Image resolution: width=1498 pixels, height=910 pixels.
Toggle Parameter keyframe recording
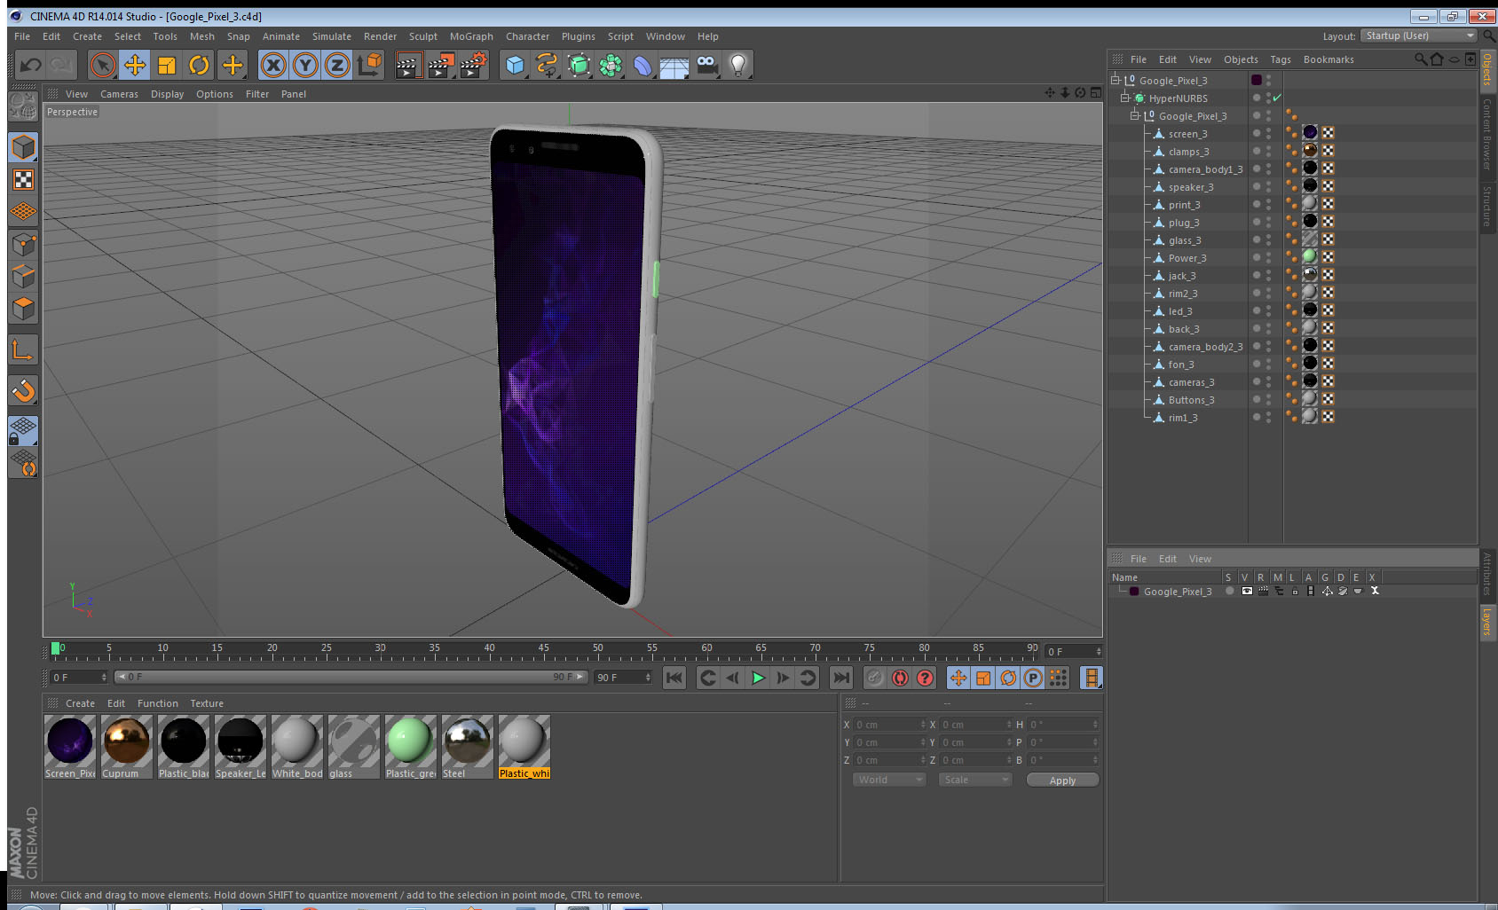tap(1033, 678)
